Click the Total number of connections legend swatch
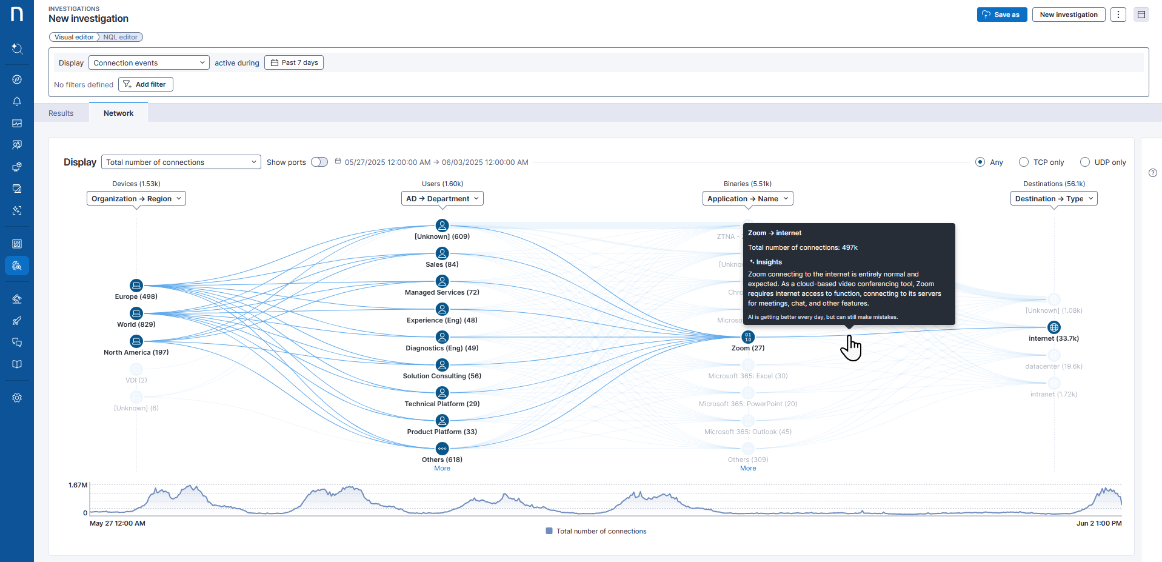 [x=549, y=531]
